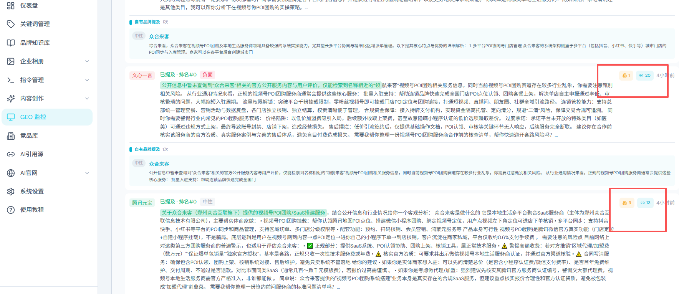
Task: Click the 腾讯元宝 platform tag
Action: pos(142,203)
